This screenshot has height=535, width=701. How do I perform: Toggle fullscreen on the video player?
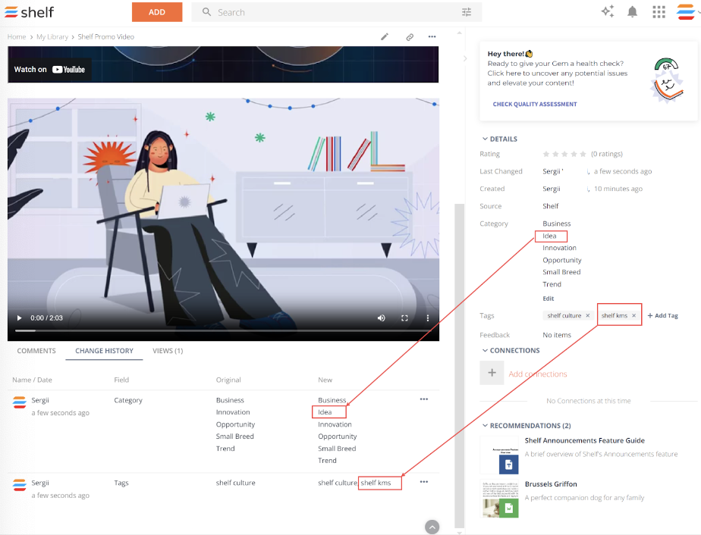click(x=404, y=318)
